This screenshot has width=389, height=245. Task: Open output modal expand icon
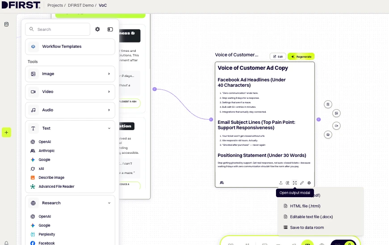pos(295,183)
